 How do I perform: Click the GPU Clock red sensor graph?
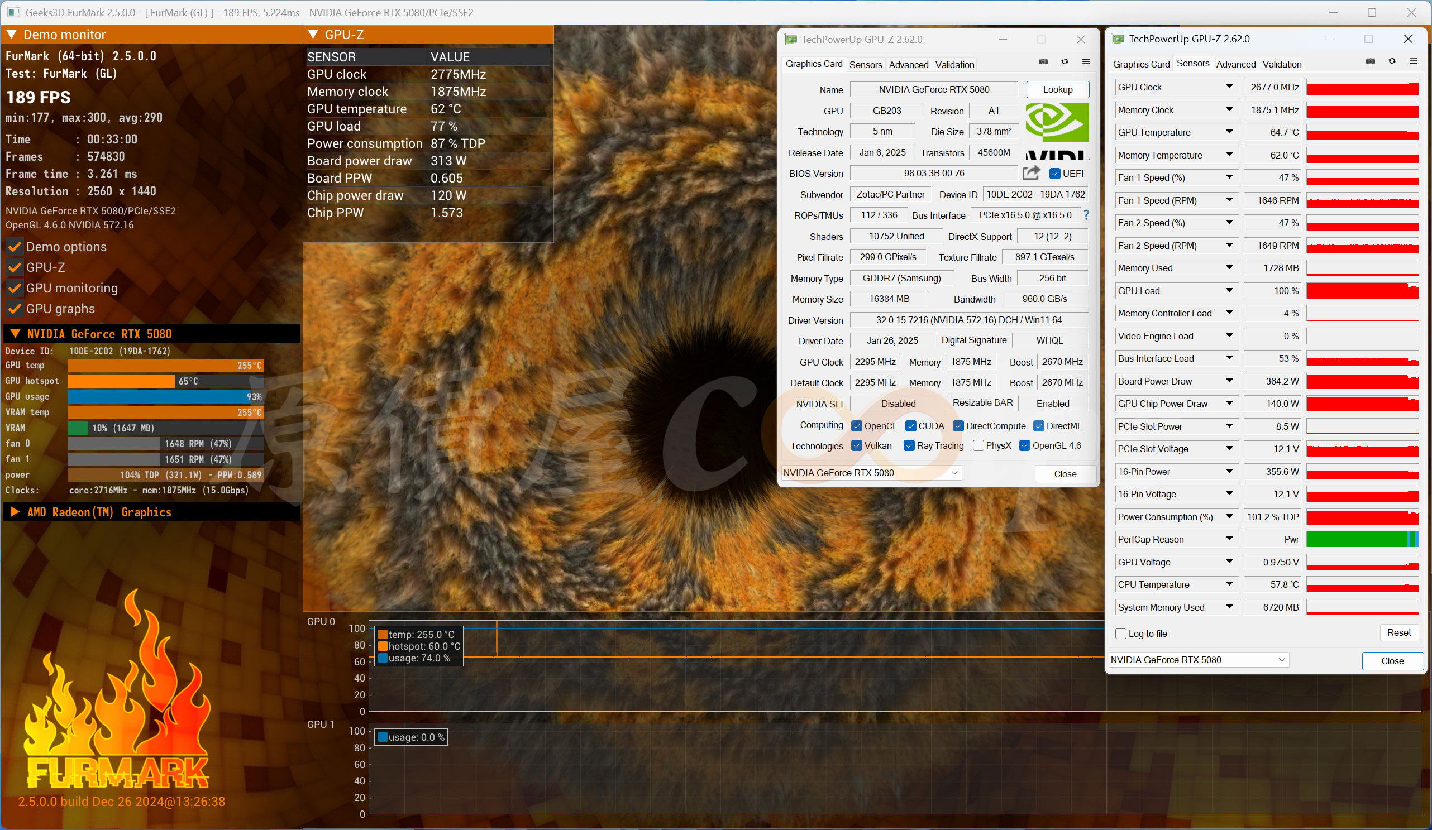click(1362, 88)
